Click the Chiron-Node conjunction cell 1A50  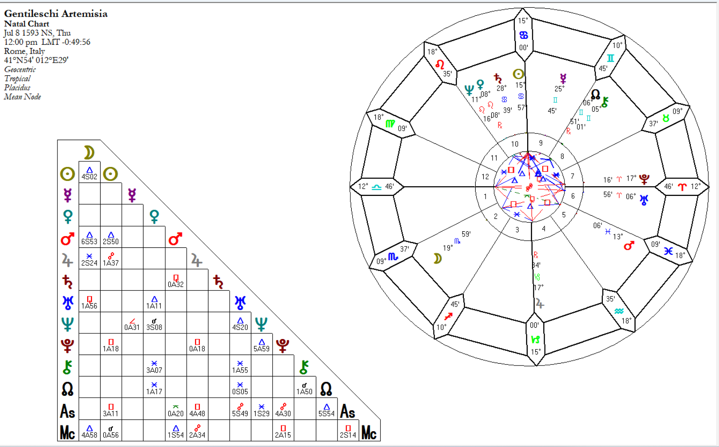pyautogui.click(x=305, y=387)
